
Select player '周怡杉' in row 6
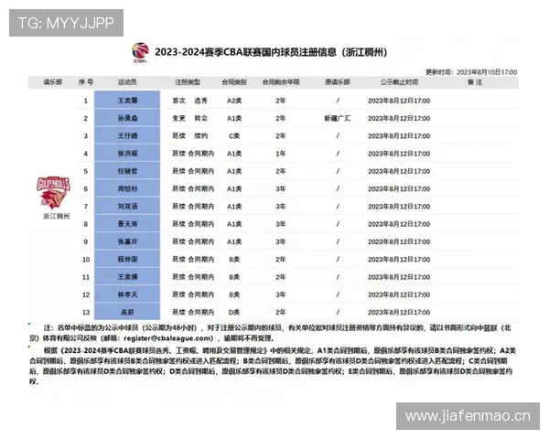point(127,188)
